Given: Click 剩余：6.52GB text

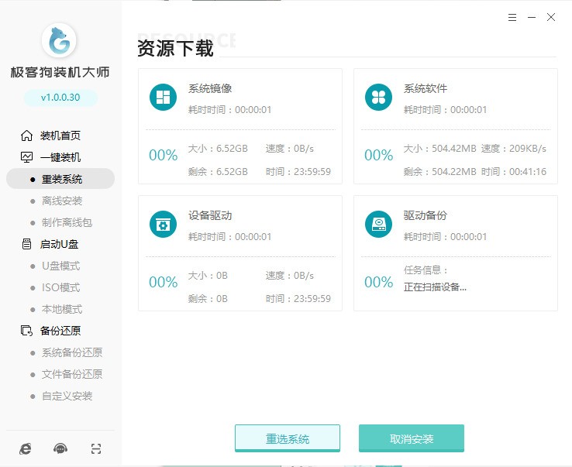Looking at the screenshot, I should pos(218,172).
